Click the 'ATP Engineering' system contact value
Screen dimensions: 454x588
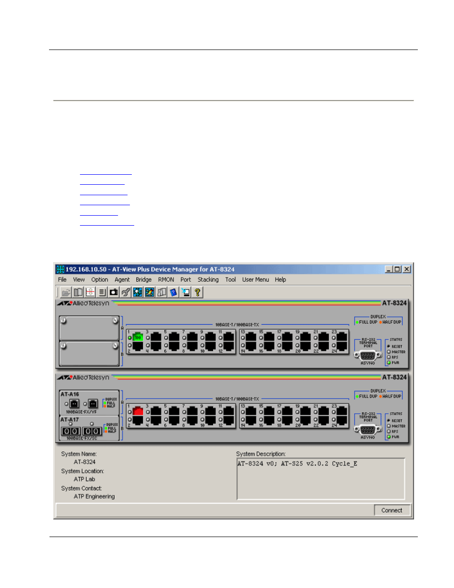[94, 497]
